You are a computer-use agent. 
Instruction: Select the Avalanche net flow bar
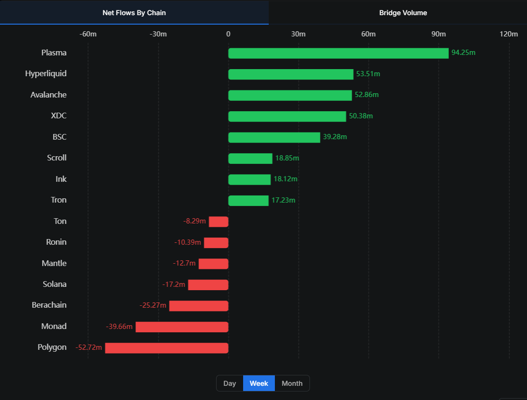[x=290, y=95]
